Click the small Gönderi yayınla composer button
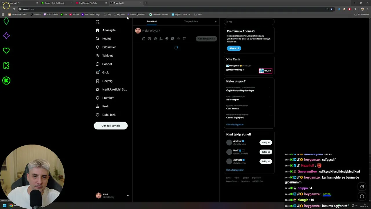 point(206,39)
